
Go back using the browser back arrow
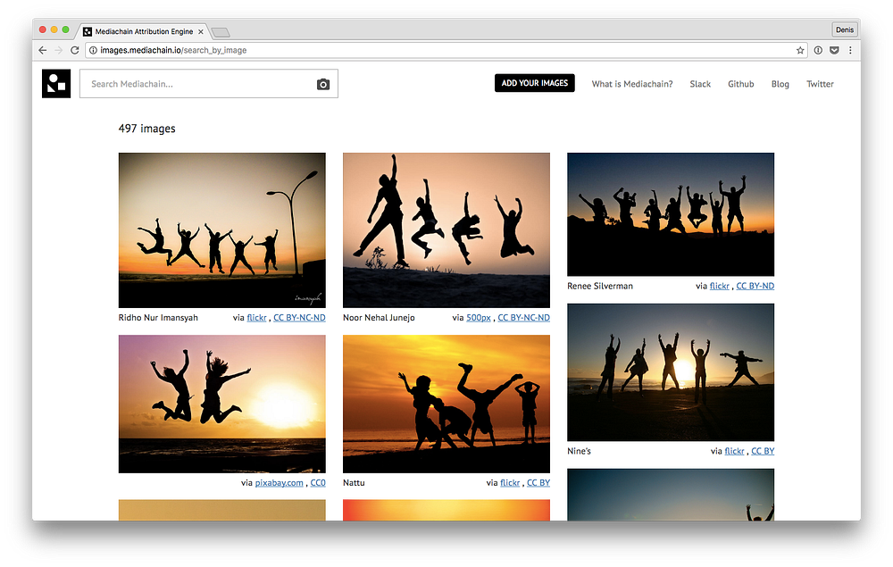click(x=43, y=50)
